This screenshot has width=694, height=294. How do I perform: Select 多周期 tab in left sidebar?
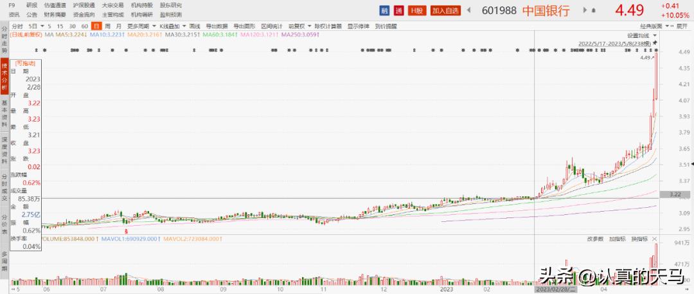tap(4, 262)
